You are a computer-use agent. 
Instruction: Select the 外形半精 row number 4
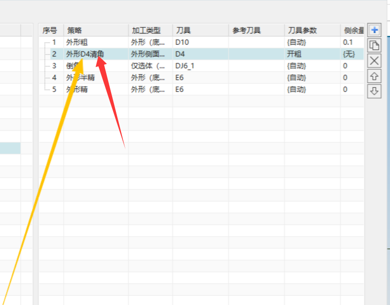coord(201,78)
